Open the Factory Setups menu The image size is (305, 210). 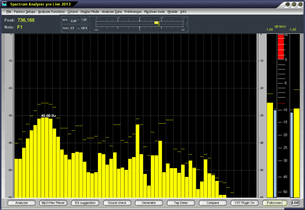(x=25, y=12)
